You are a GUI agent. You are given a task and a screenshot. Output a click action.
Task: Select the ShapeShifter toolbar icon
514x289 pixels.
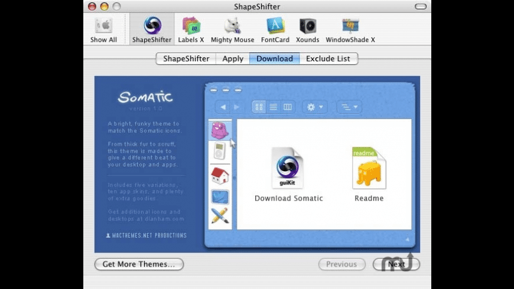152,29
